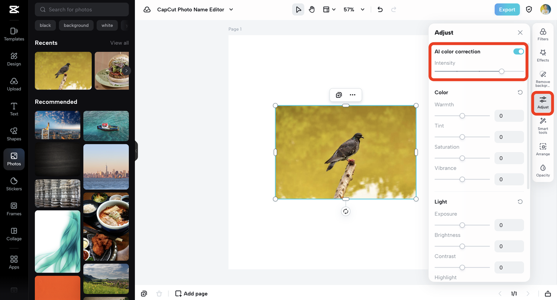Open the Shapes sidebar panel
Viewport: 557px width, 300px height.
tap(14, 134)
